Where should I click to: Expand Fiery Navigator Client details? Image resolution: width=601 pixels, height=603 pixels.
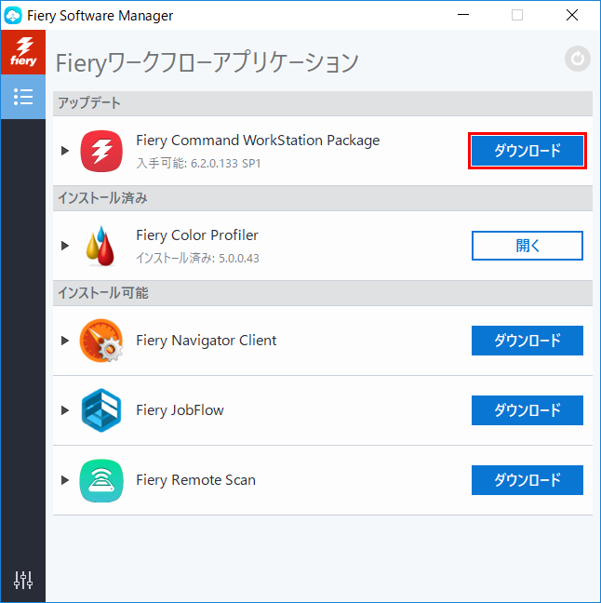click(65, 341)
